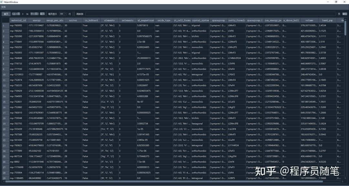Click the MainWindow application icon in title bar

(x=2, y=2)
